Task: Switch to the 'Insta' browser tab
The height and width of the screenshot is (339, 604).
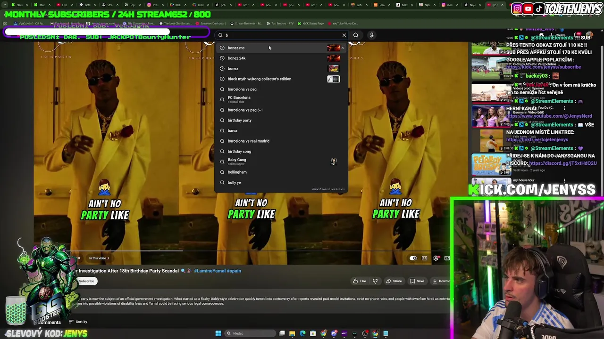Action: coord(155,5)
